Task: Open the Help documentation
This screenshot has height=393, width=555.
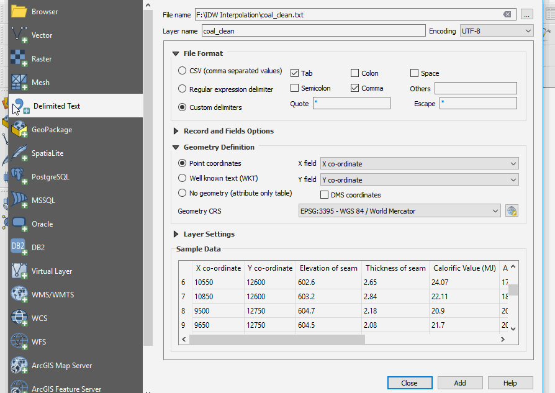Action: (x=510, y=382)
